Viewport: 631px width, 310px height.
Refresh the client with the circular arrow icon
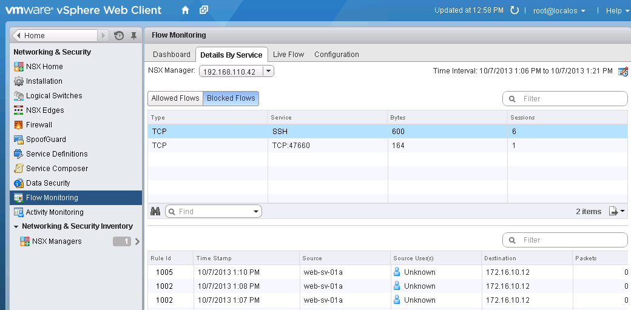(515, 10)
